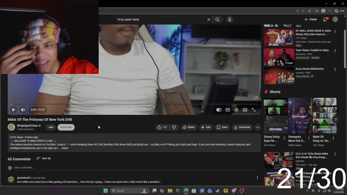Open NY Drill Song Wars video thumbnail
347x195 pixels.
click(279, 38)
